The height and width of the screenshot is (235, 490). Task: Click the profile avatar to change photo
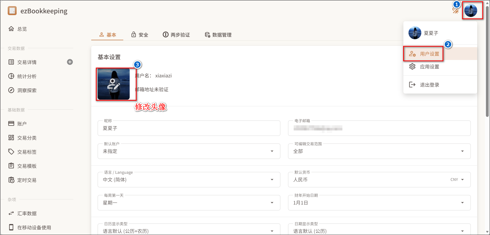[x=114, y=84]
